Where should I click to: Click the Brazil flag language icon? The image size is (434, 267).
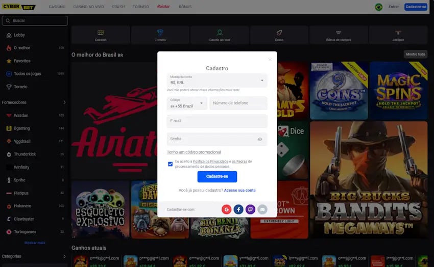(x=379, y=7)
